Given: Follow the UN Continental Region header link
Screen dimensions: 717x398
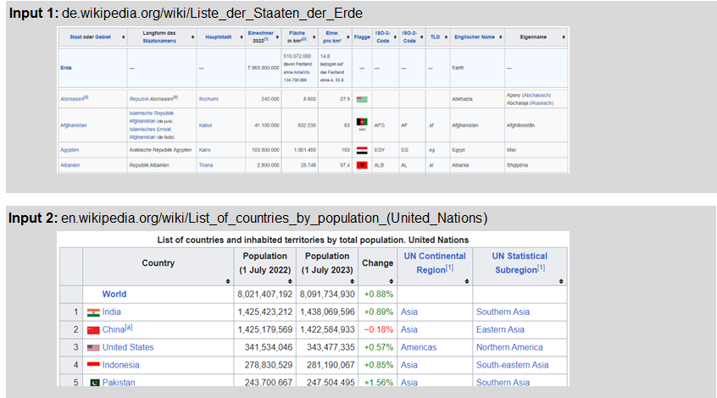Looking at the screenshot, I should 435,263.
